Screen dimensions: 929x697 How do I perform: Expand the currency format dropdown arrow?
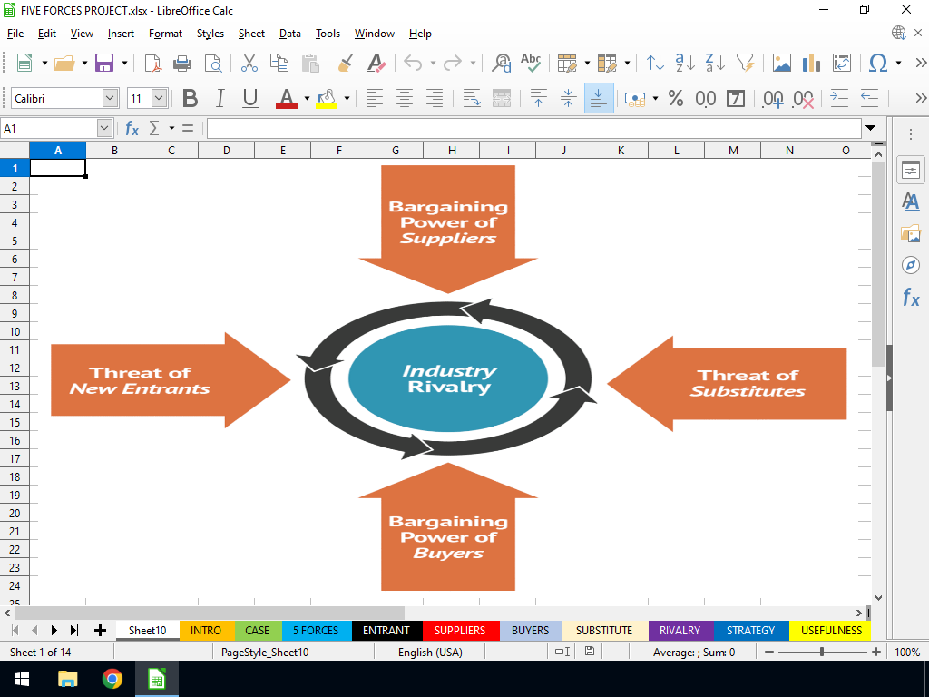point(655,98)
